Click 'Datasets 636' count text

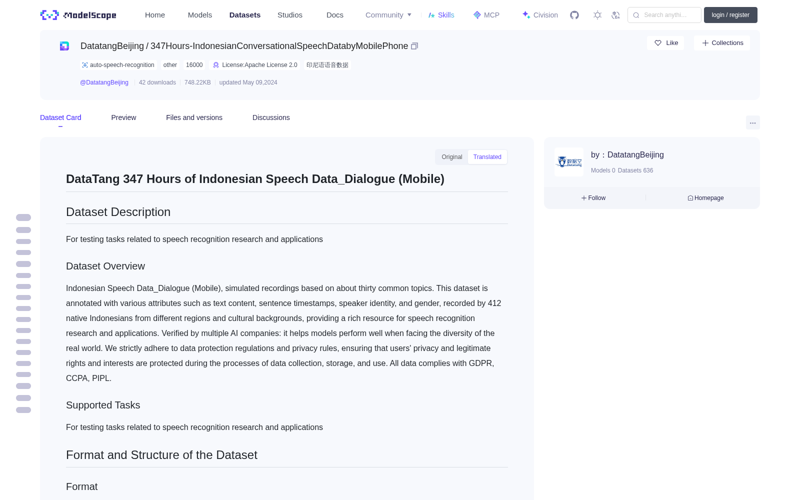pos(635,170)
